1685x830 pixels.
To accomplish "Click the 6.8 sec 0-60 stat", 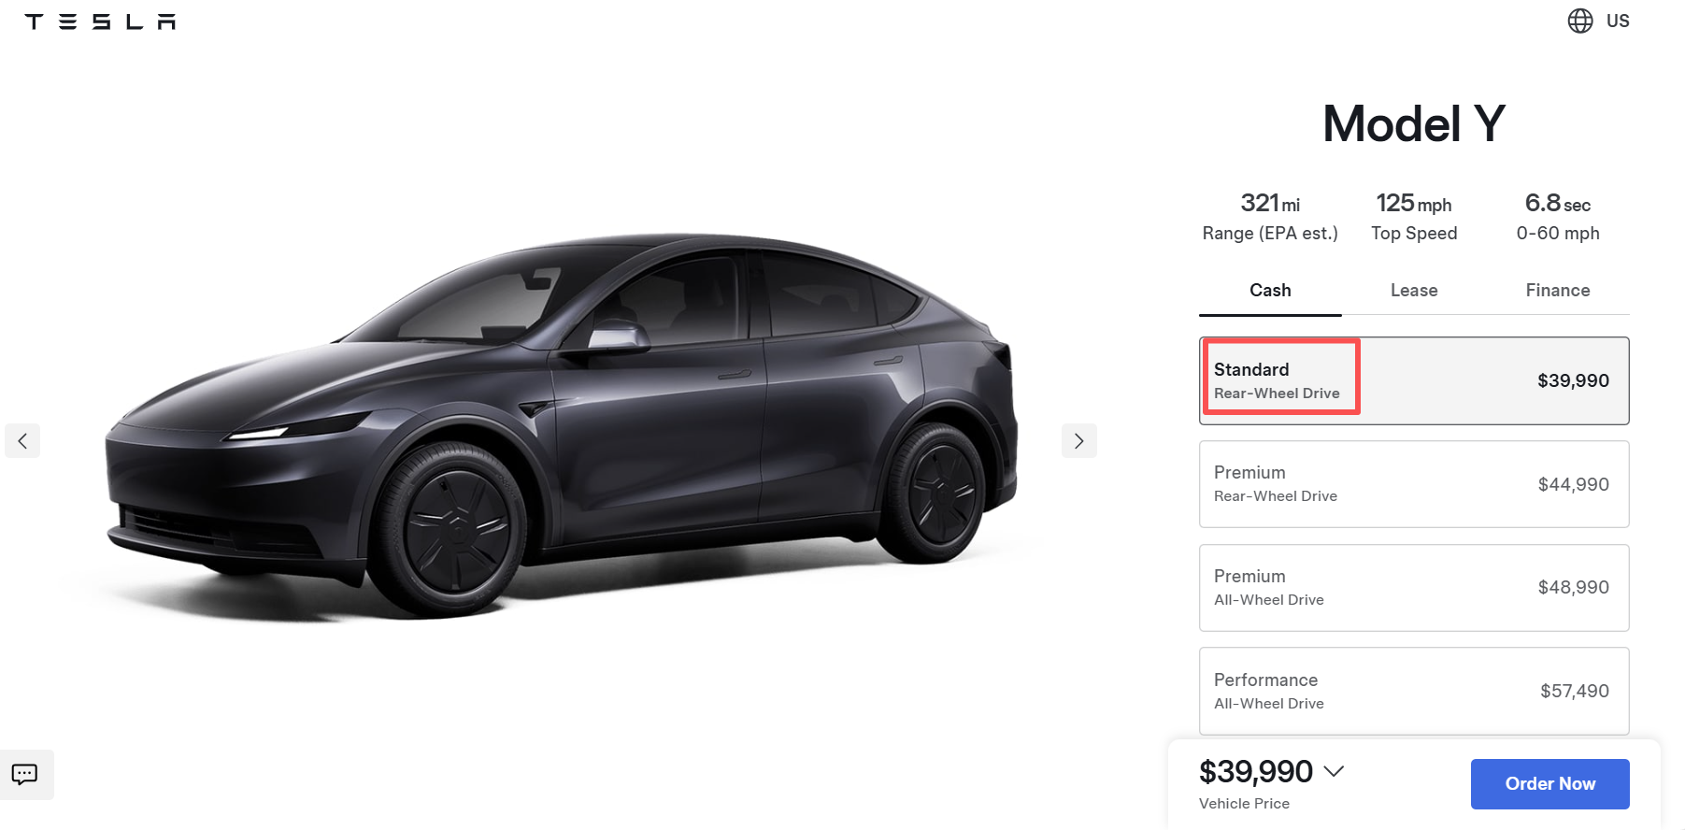I will 1557,217.
